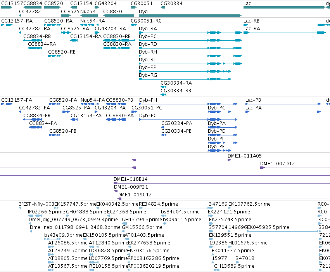Viewport: 330px width, 272px height.
Task: Select the Lac-RB transcript
Action: 251,21
